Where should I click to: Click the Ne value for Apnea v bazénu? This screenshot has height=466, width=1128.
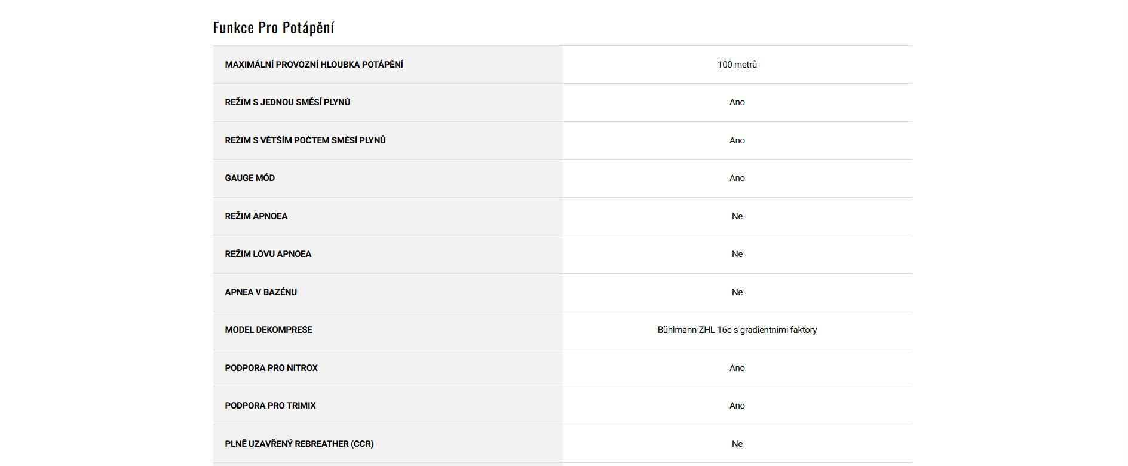(x=737, y=292)
